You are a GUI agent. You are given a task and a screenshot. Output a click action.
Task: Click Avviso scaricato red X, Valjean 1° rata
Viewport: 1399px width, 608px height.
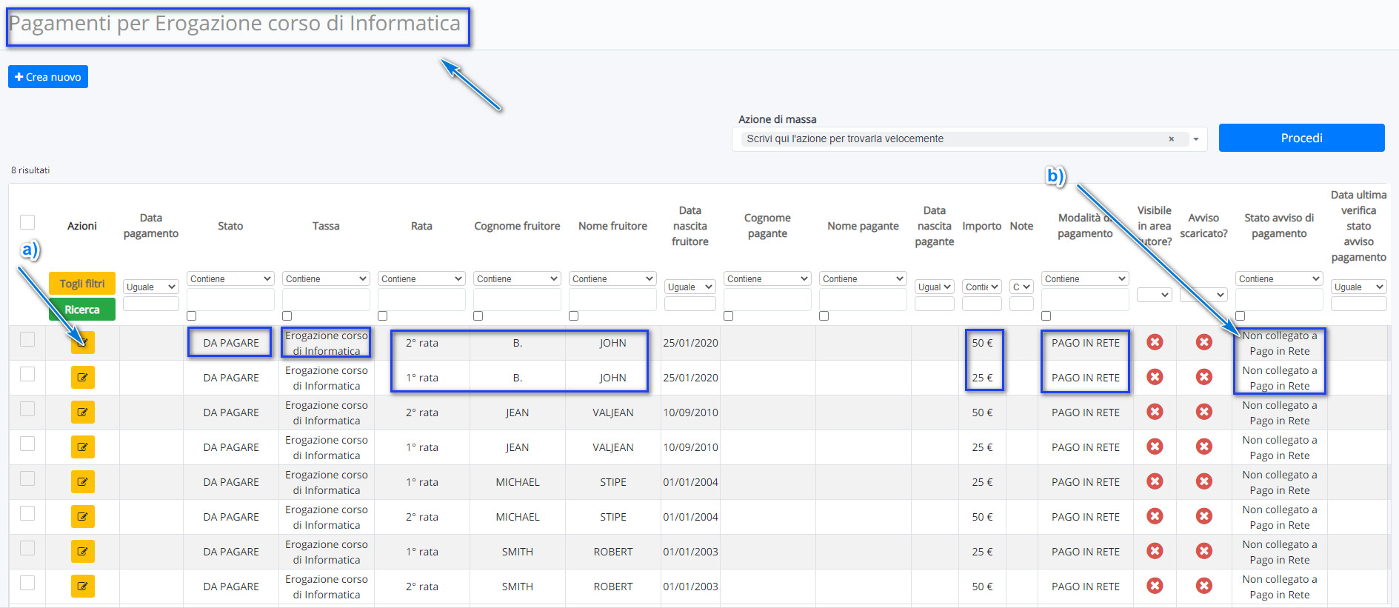pos(1204,447)
